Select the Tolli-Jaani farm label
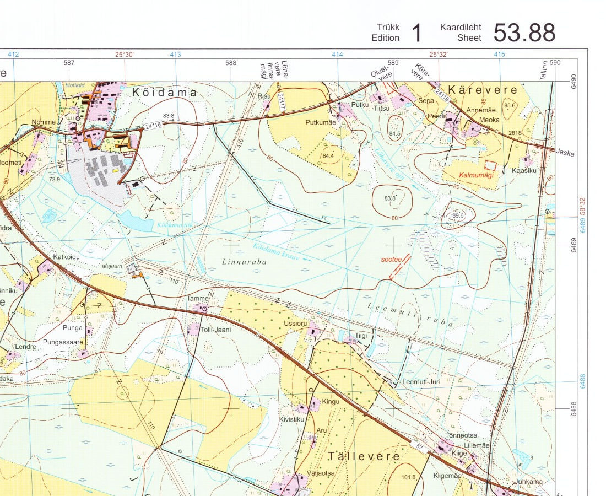The width and height of the screenshot is (606, 496). coord(215,330)
